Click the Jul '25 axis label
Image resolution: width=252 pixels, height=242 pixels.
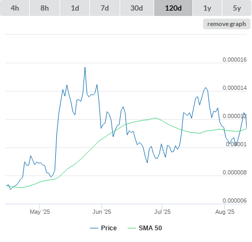[x=162, y=212]
